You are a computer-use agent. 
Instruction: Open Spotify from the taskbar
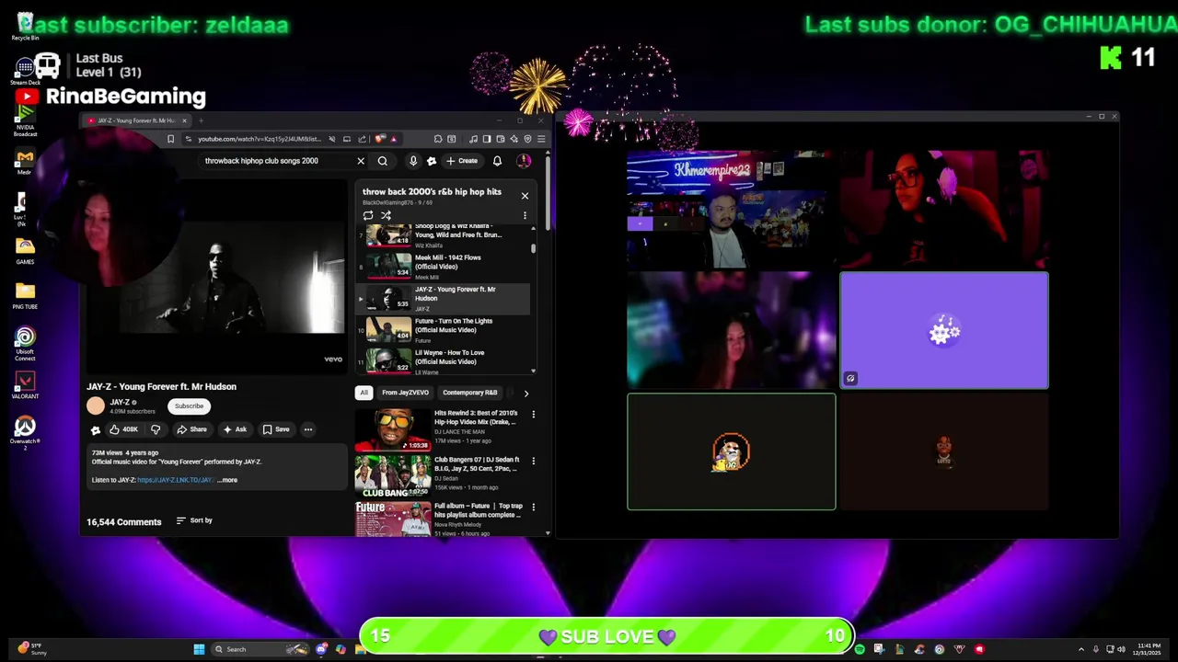(x=860, y=649)
